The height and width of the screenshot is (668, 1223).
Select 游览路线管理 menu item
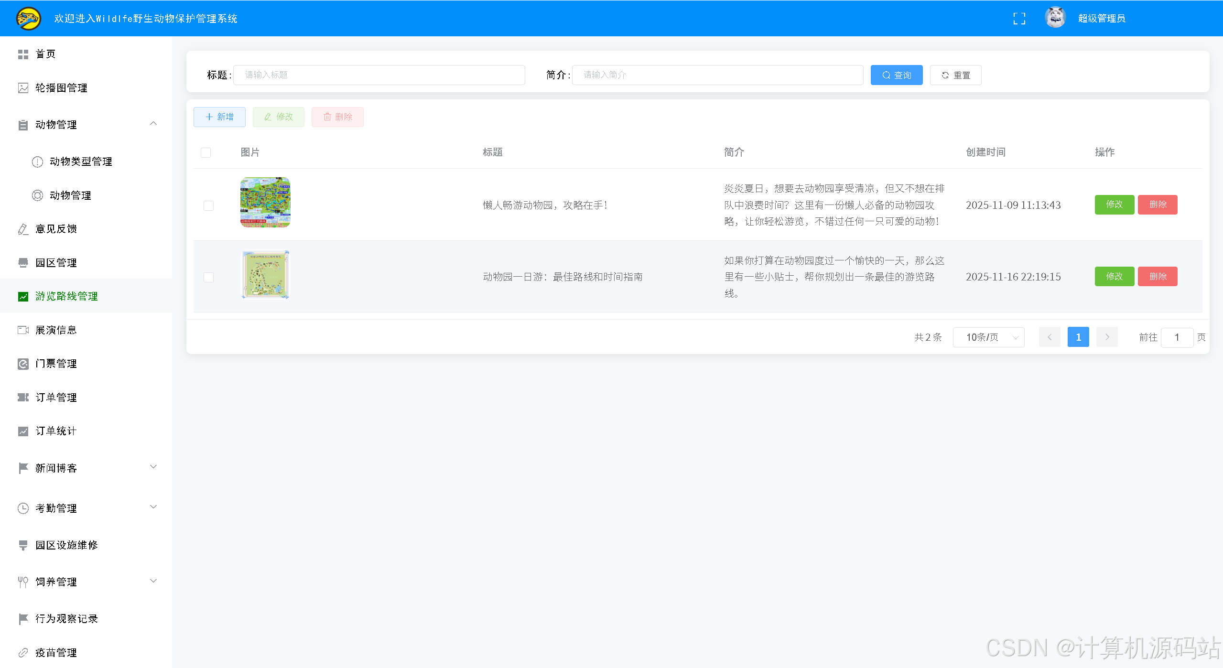coord(86,296)
